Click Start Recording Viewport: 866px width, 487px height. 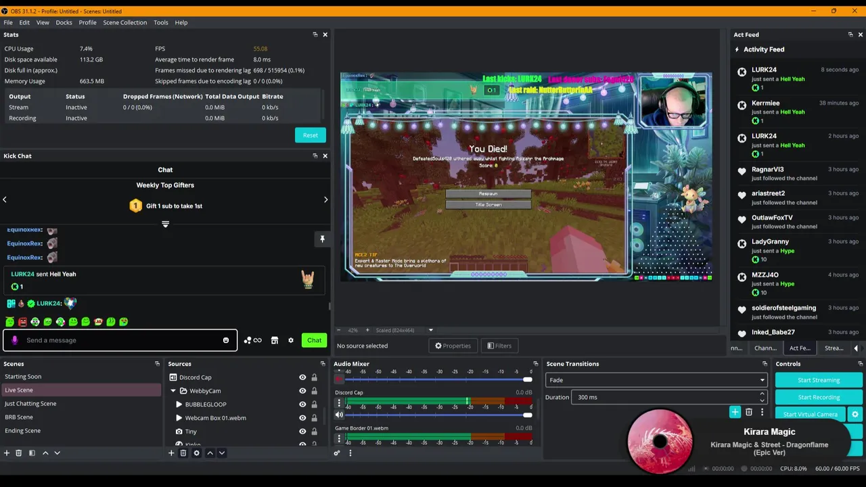click(x=819, y=397)
